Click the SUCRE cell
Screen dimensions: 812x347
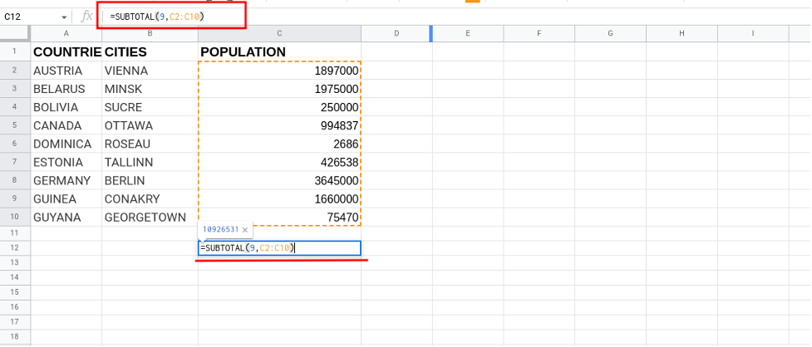tap(150, 108)
